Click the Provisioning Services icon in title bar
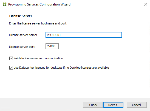 point(5,4)
